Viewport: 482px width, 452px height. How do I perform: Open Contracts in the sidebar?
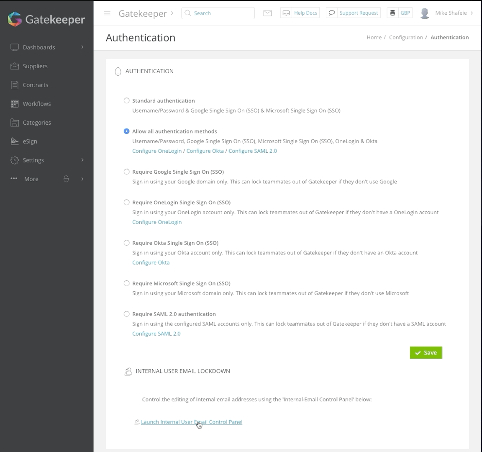point(35,85)
